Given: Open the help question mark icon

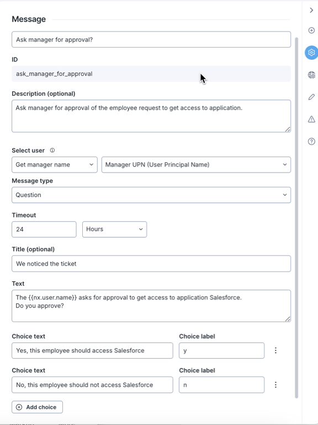Looking at the screenshot, I should tap(311, 141).
